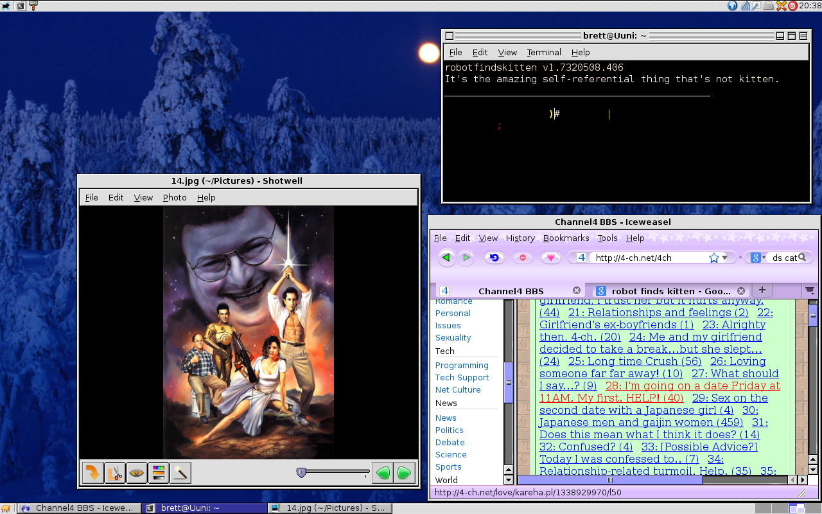
Task: Click the search magnifier icon
Action: tap(803, 258)
